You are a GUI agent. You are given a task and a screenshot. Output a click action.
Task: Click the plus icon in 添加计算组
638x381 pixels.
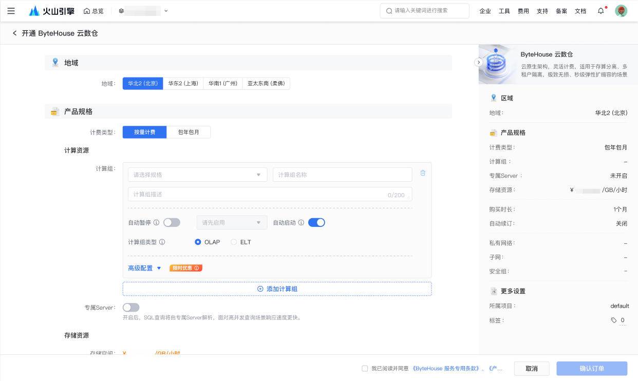coord(260,289)
